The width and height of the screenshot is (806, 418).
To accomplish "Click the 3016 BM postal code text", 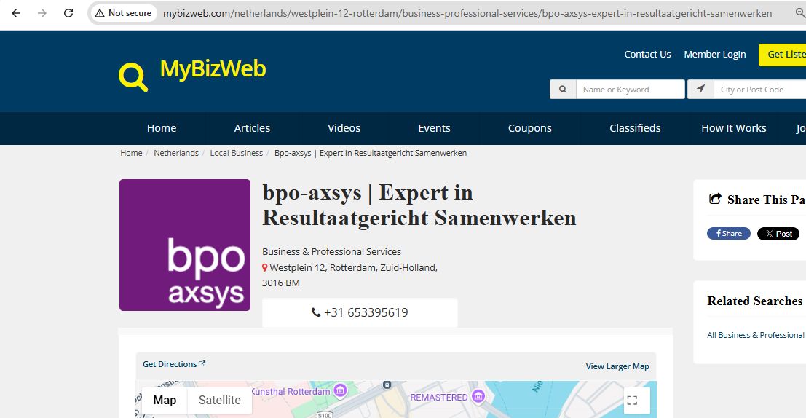I will pyautogui.click(x=280, y=283).
